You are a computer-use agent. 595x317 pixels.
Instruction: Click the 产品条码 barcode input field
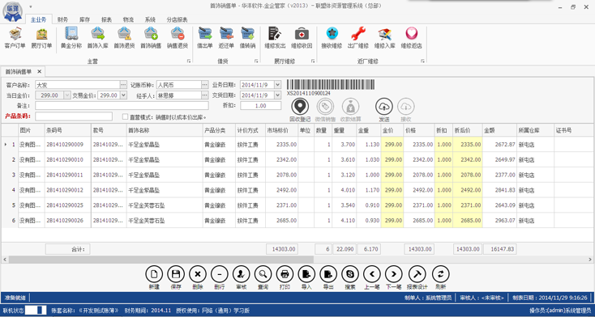tap(74, 116)
